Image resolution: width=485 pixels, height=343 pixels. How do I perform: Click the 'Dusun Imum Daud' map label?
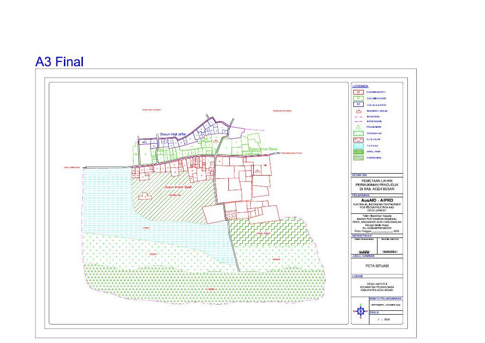tap(263, 149)
